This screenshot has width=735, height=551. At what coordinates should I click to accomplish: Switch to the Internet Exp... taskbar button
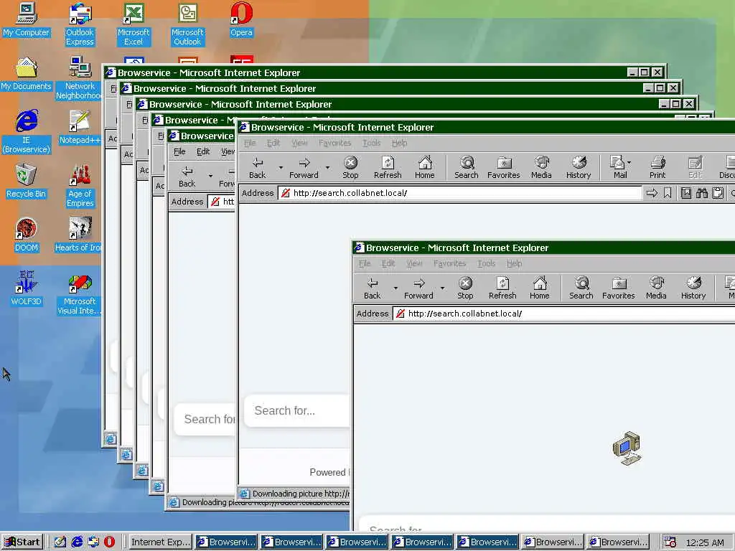pyautogui.click(x=160, y=542)
